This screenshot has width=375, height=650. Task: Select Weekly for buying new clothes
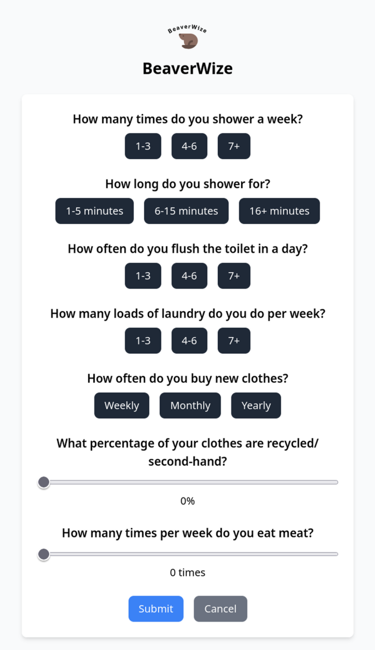pos(122,406)
